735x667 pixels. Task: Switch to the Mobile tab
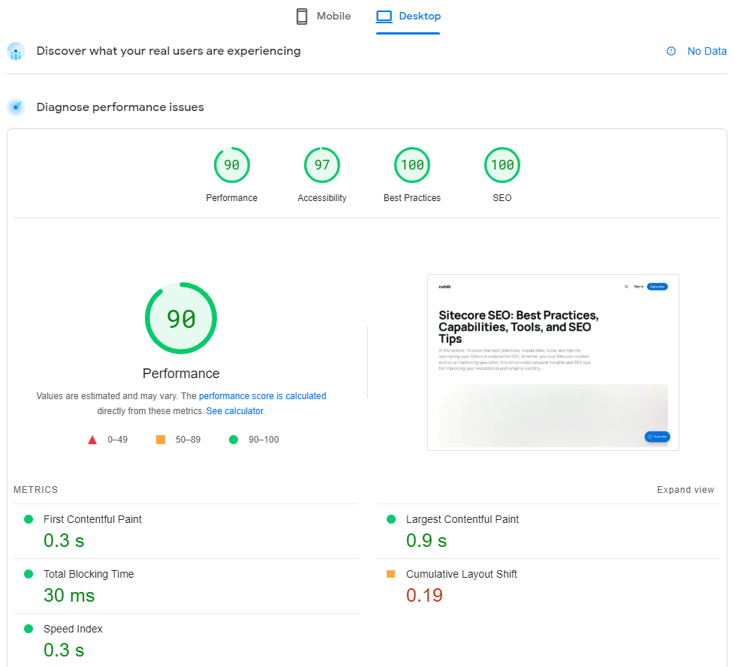click(324, 17)
